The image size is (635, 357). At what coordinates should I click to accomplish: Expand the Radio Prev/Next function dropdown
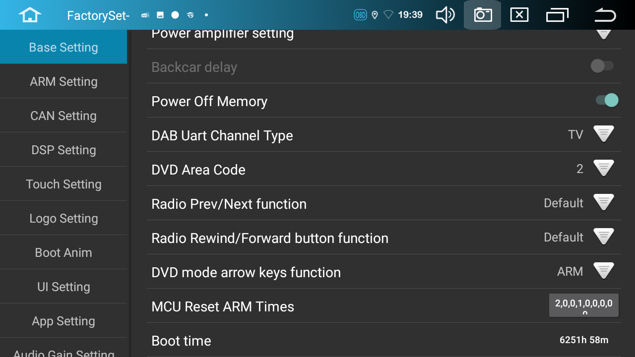click(604, 203)
